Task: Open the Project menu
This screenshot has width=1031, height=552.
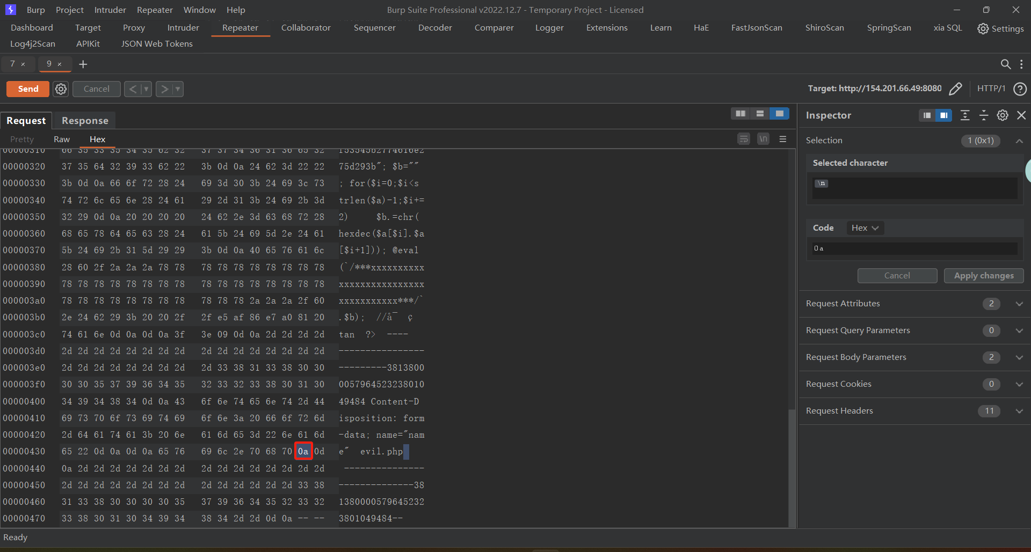Action: [x=70, y=10]
